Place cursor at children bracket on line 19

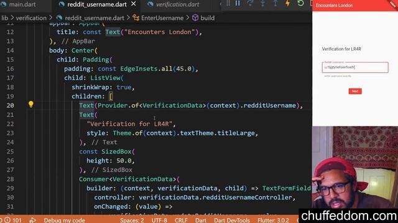coord(111,97)
